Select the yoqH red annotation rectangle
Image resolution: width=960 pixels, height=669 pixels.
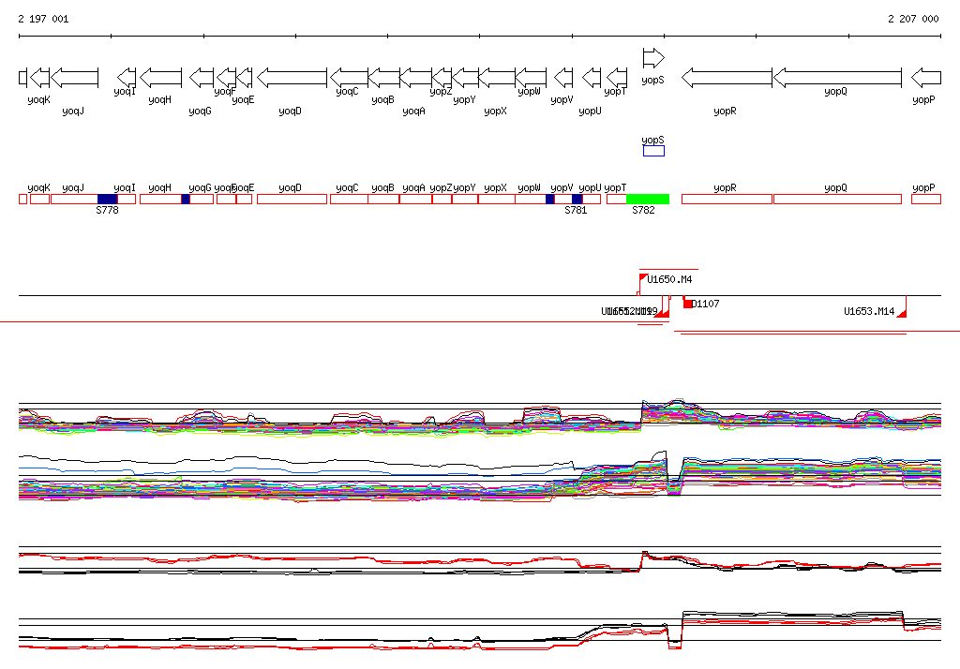[x=161, y=199]
